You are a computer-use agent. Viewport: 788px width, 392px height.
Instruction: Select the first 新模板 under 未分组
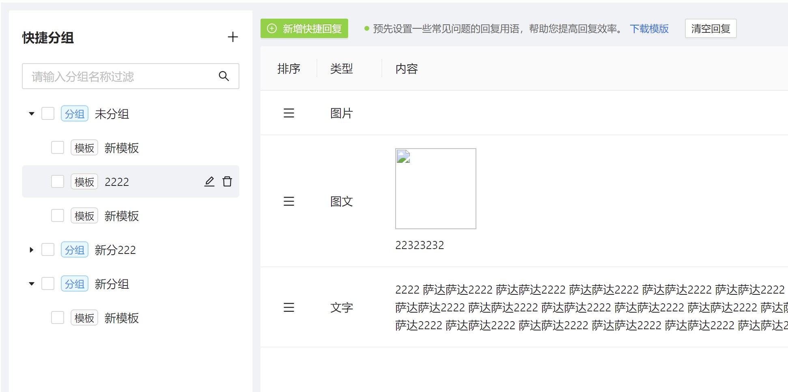[x=121, y=148]
